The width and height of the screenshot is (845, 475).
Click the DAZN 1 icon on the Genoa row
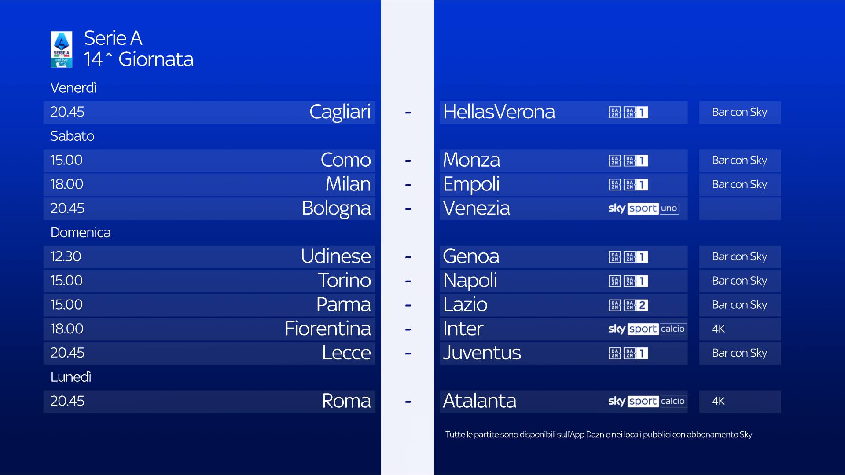pyautogui.click(x=636, y=257)
